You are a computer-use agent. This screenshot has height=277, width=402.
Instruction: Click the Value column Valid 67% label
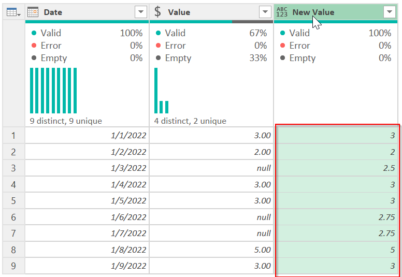point(211,33)
